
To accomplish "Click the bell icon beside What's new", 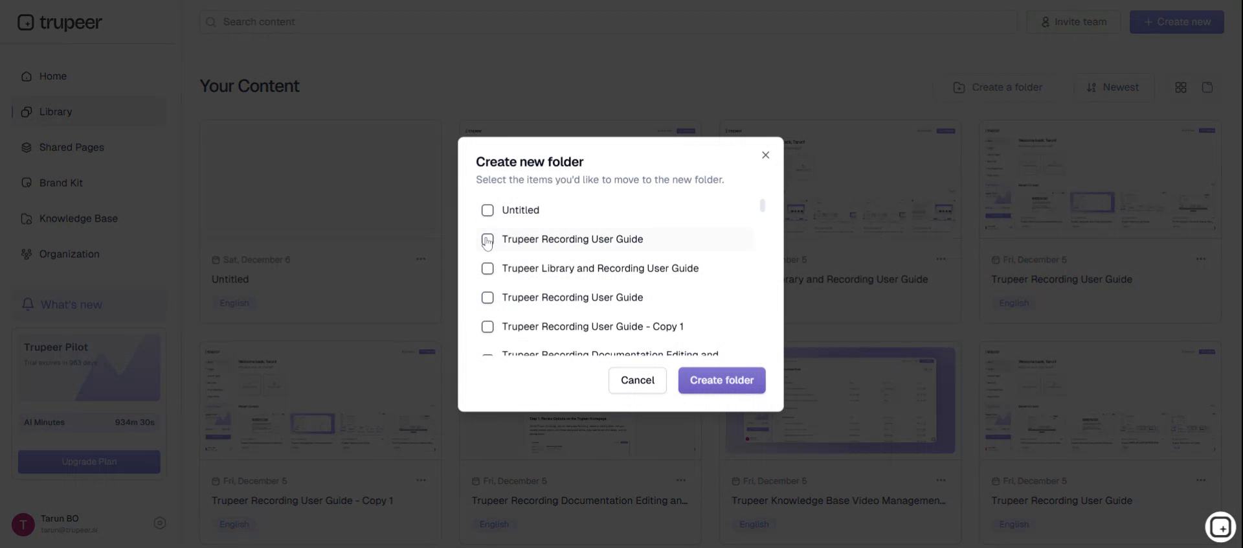I will (28, 304).
